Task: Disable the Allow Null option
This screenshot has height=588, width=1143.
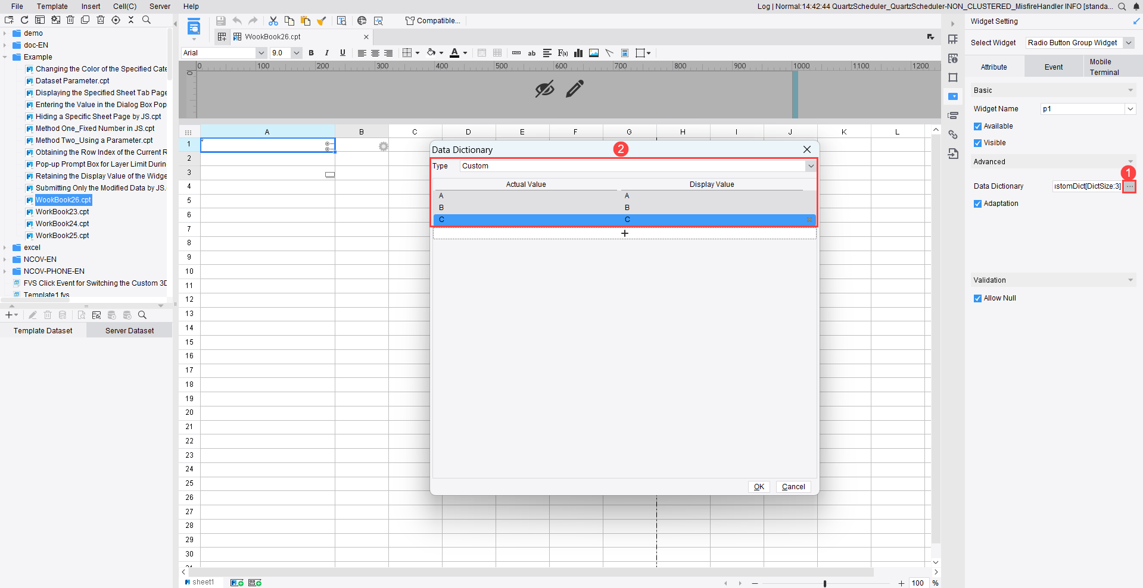Action: pyautogui.click(x=977, y=298)
